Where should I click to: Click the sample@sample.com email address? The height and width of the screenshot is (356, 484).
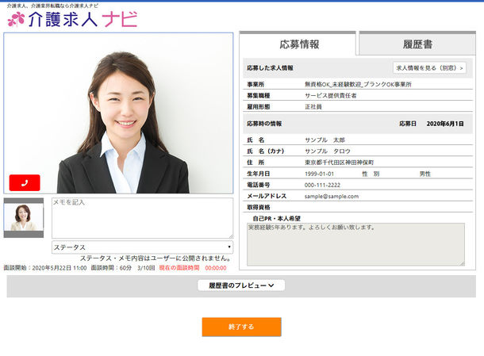tap(332, 196)
